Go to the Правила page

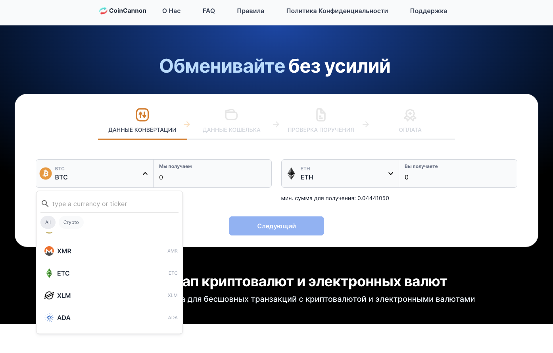click(250, 11)
